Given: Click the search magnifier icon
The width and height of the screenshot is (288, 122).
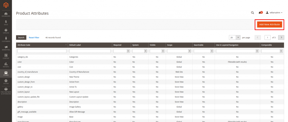Looking at the screenshot, I should (252, 13).
